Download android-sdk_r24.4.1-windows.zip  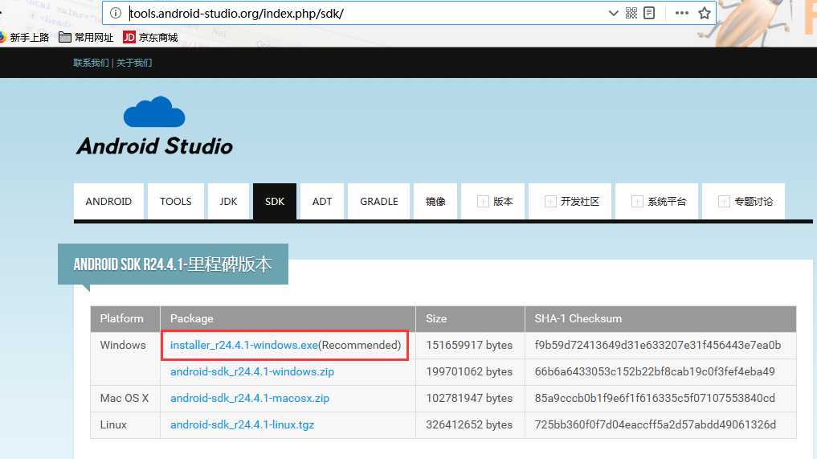coord(252,372)
